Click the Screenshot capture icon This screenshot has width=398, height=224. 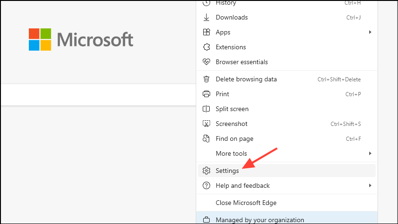click(x=207, y=124)
